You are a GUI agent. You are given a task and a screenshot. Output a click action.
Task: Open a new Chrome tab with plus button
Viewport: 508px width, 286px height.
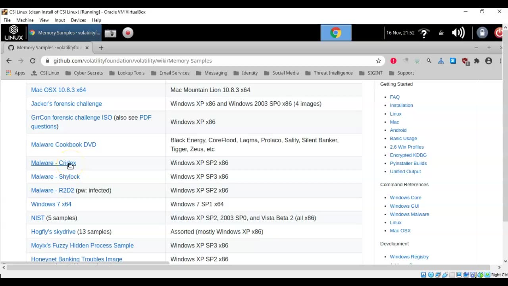pyautogui.click(x=101, y=48)
